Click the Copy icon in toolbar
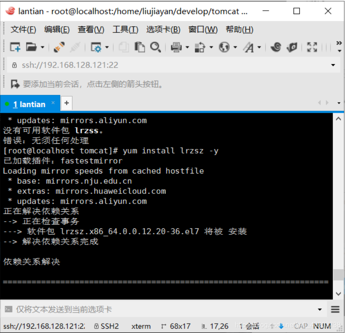The image size is (345, 333). tap(124, 47)
